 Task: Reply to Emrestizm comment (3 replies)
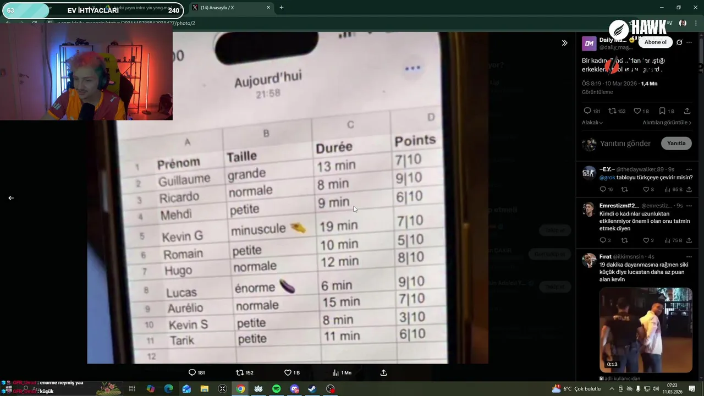(x=605, y=240)
